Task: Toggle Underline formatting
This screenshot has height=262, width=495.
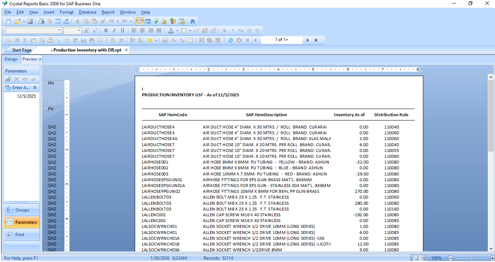Action: pyautogui.click(x=122, y=30)
